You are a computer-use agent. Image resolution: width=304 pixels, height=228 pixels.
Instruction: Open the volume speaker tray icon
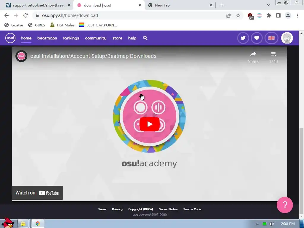coord(271,224)
